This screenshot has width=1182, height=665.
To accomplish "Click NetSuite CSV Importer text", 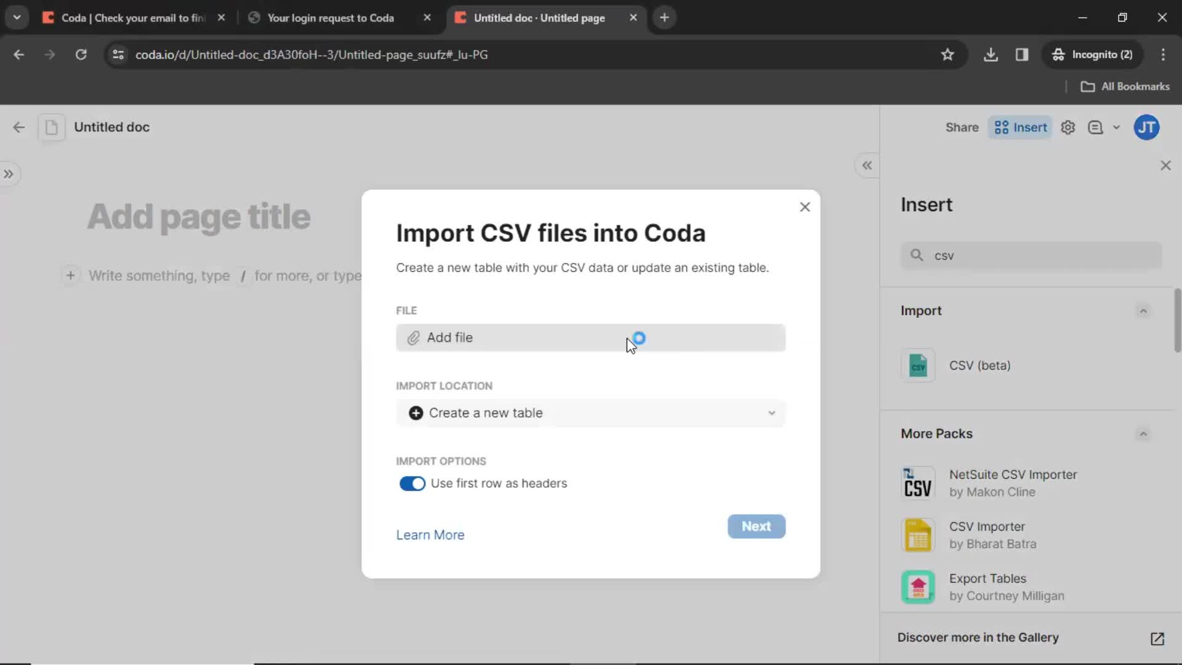I will pos(1013,475).
